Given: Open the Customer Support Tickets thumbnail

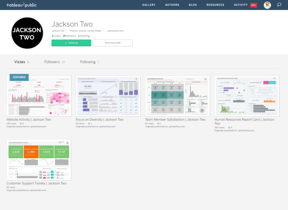Looking at the screenshot, I should coord(39,160).
